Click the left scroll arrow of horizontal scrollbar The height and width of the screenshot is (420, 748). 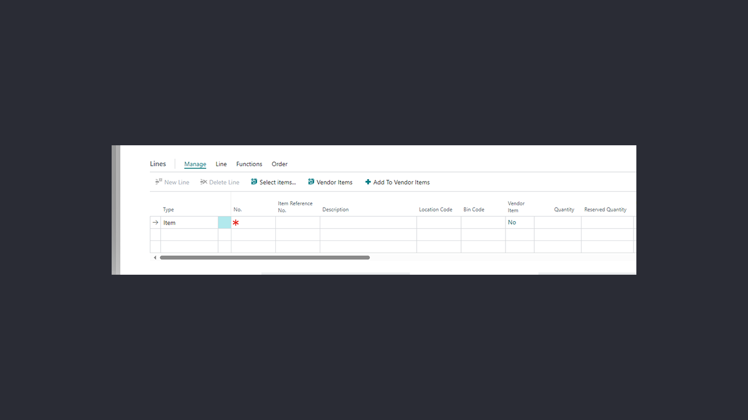[x=155, y=257]
